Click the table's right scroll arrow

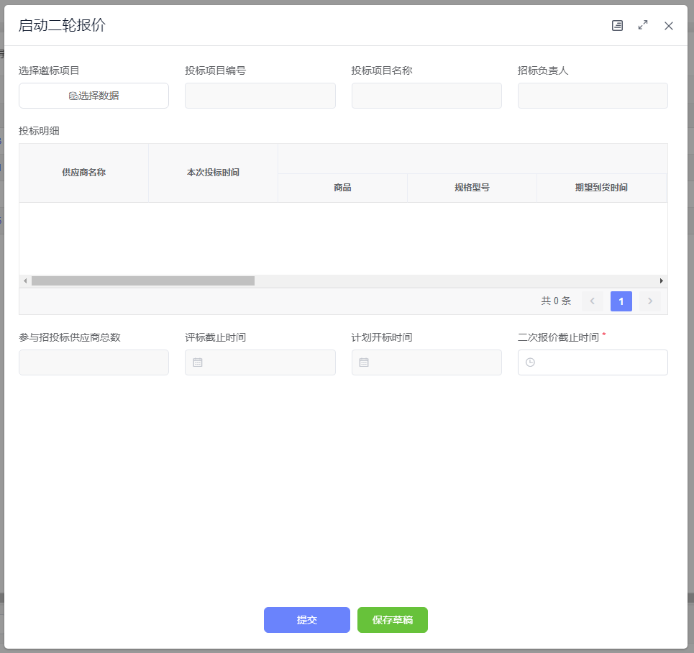[662, 281]
